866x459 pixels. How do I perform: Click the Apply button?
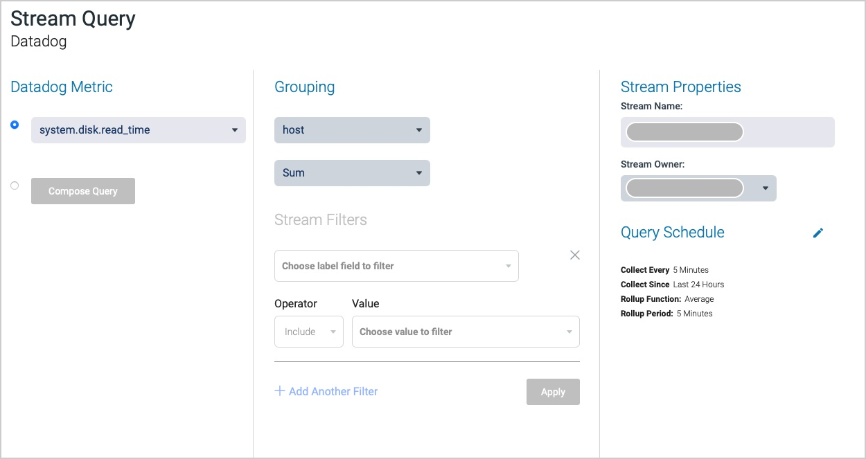[553, 392]
